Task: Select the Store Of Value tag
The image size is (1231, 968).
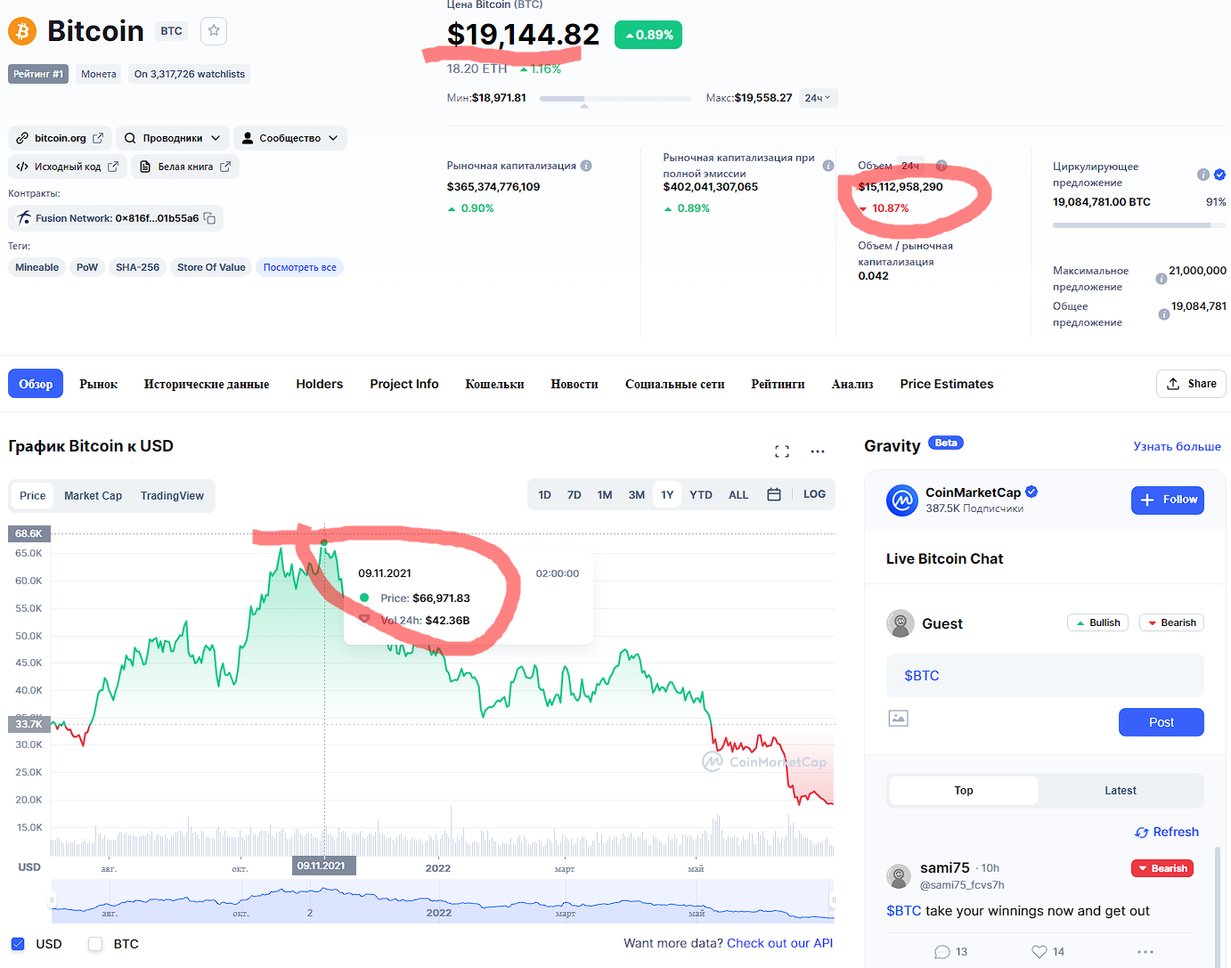Action: click(211, 267)
